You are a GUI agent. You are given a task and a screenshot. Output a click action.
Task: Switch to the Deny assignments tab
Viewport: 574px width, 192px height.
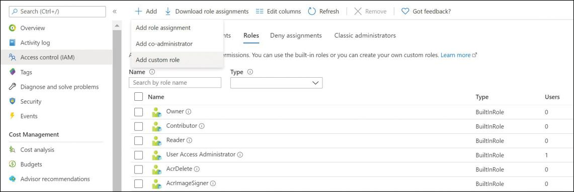click(x=296, y=36)
